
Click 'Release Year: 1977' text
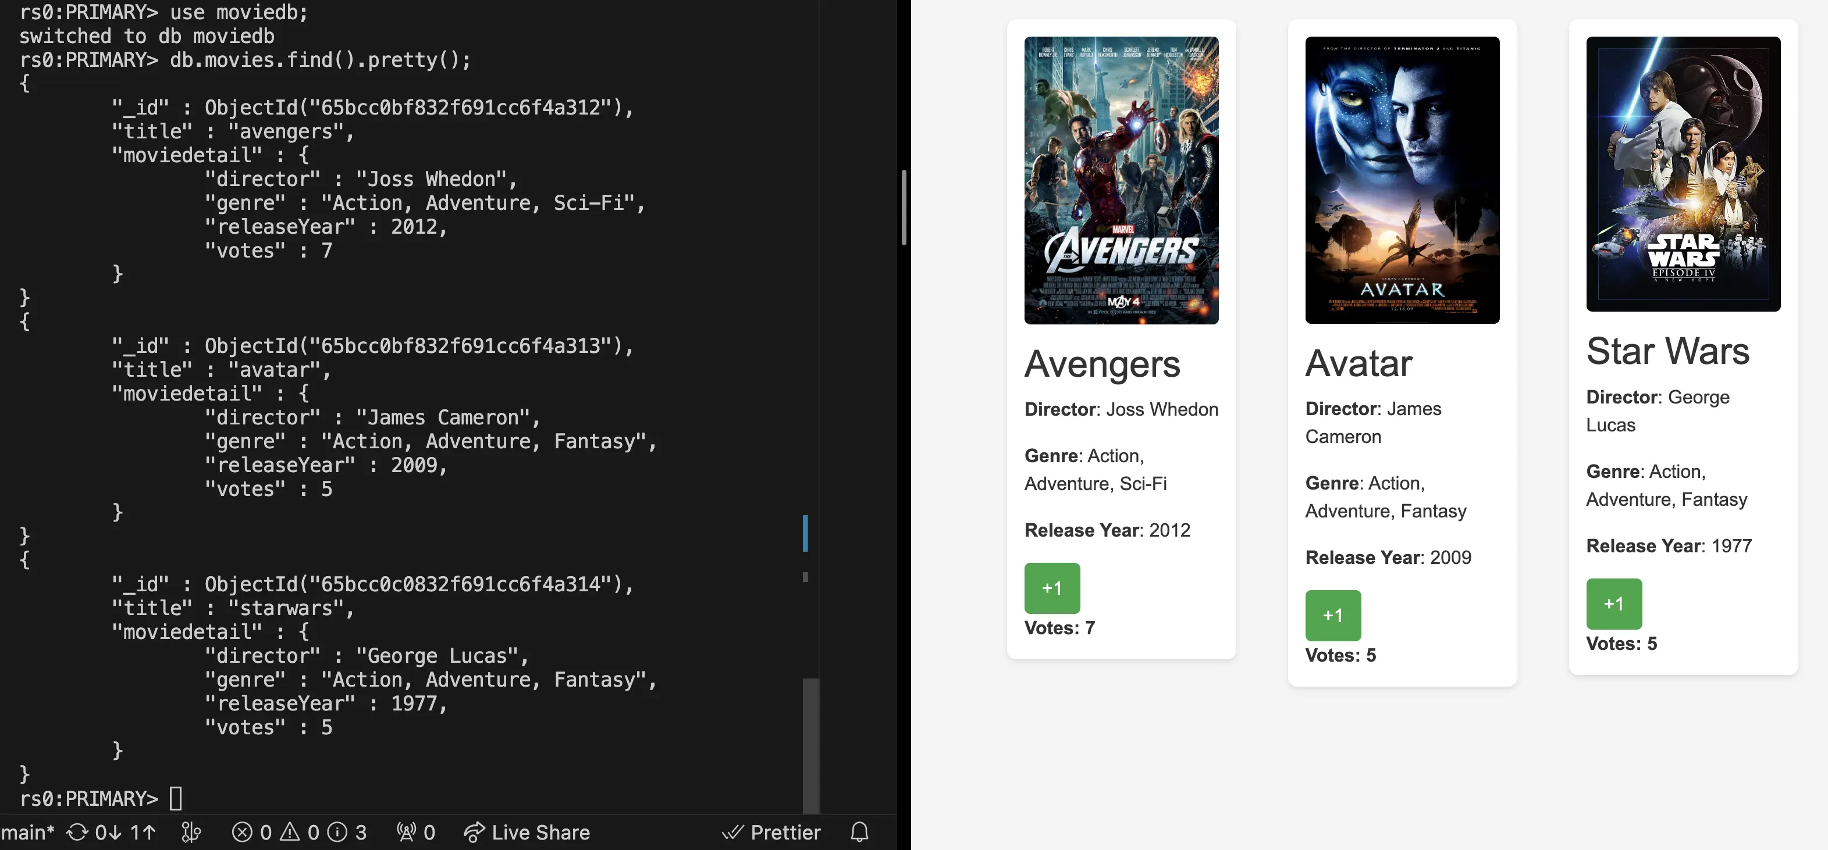1669,546
